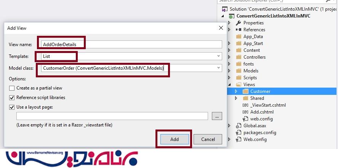Image resolution: width=338 pixels, height=168 pixels.
Task: Click the App_Start folder icon
Action: 239,43
